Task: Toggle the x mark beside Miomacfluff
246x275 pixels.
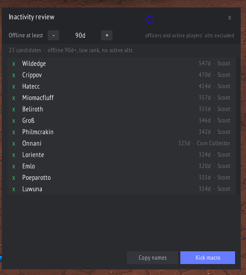Action: [14, 98]
